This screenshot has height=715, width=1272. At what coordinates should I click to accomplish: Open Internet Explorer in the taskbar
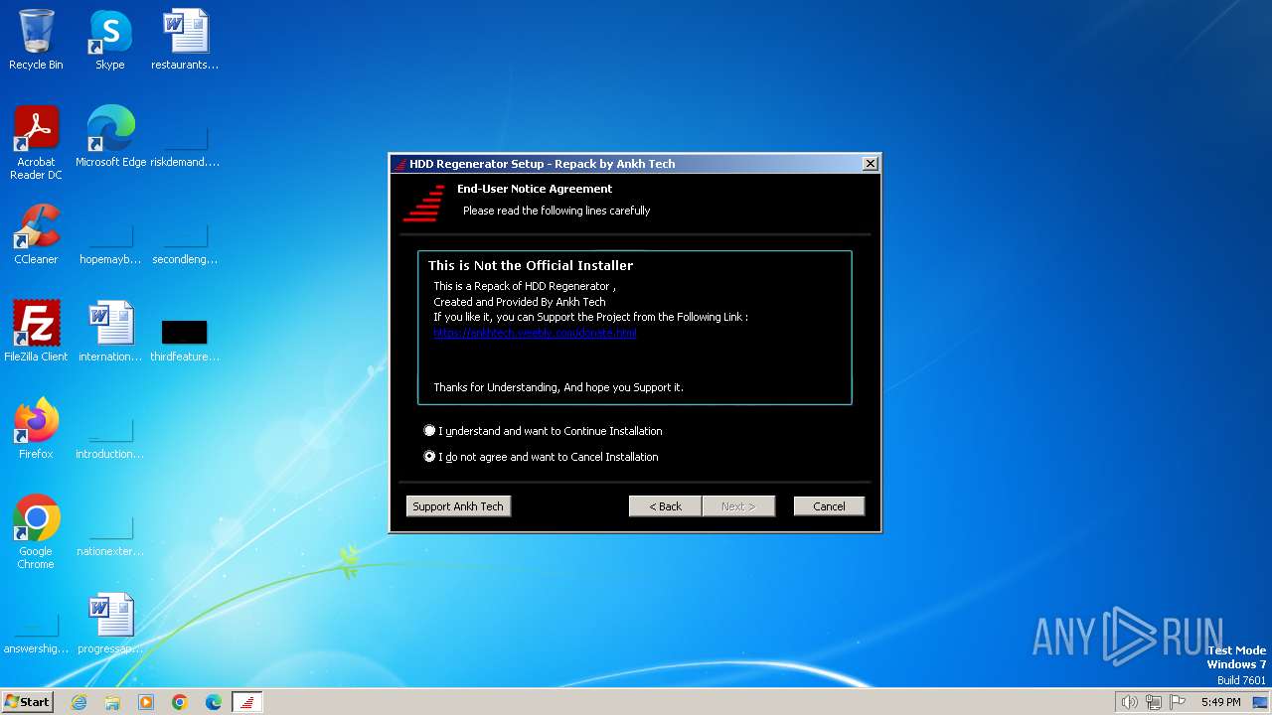tap(79, 702)
